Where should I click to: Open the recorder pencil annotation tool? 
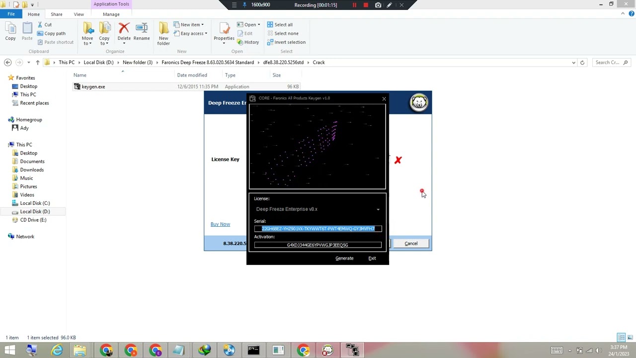coord(390,5)
